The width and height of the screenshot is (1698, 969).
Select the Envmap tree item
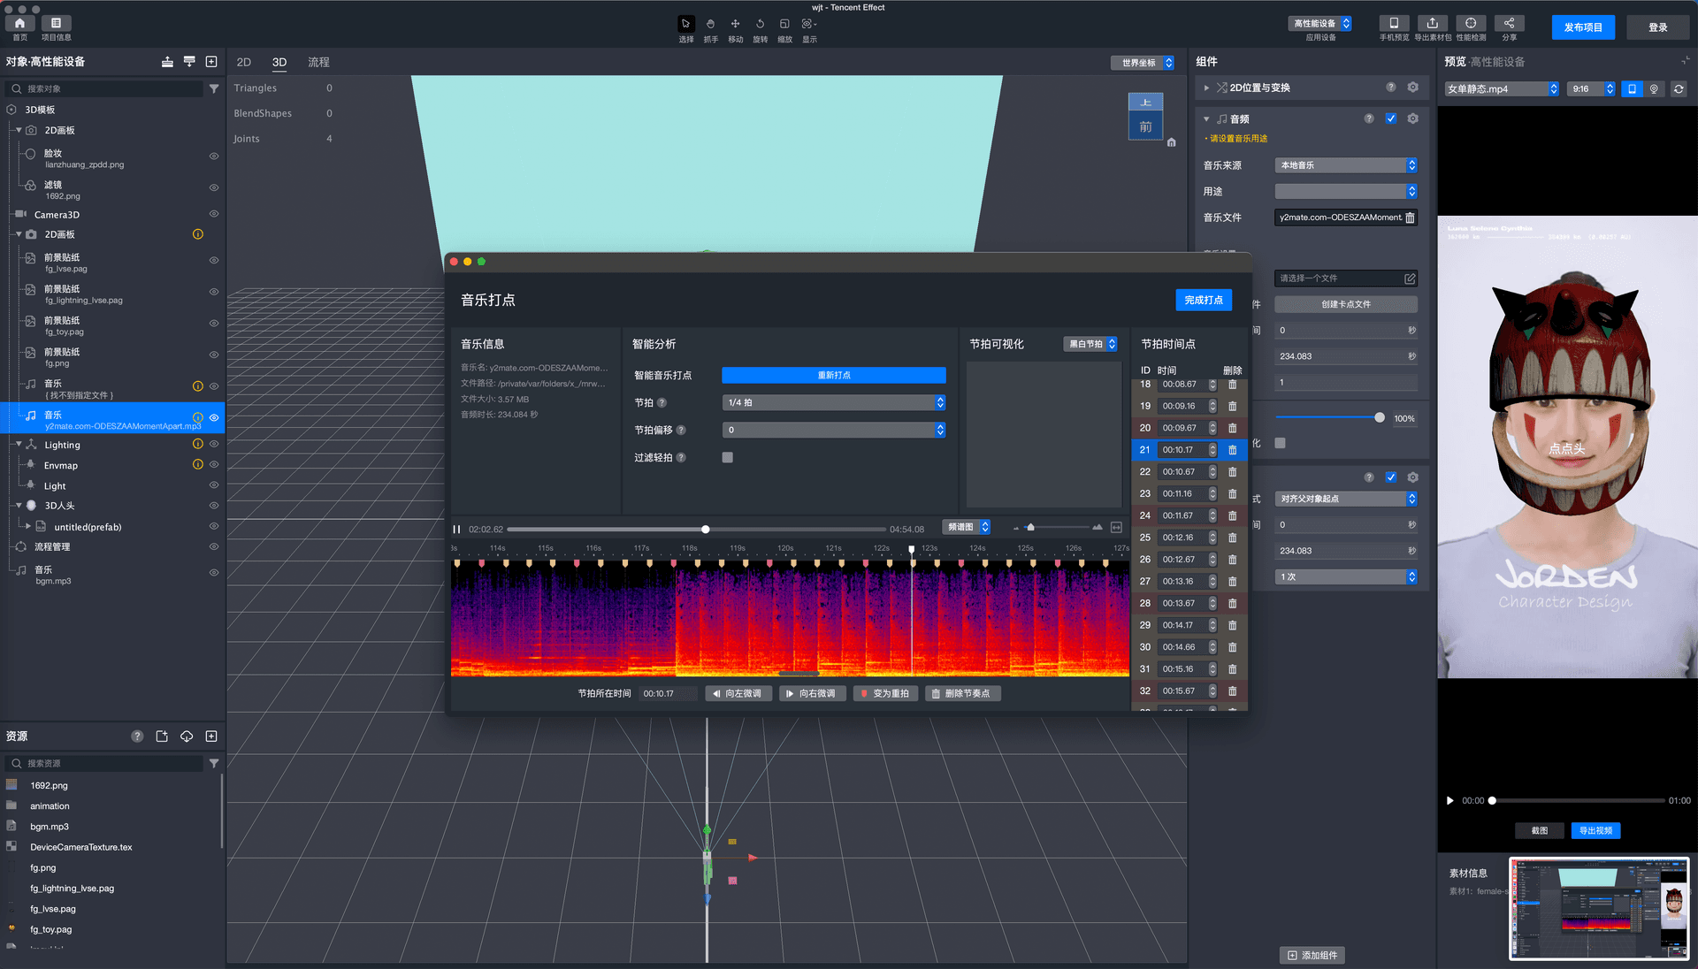[61, 466]
